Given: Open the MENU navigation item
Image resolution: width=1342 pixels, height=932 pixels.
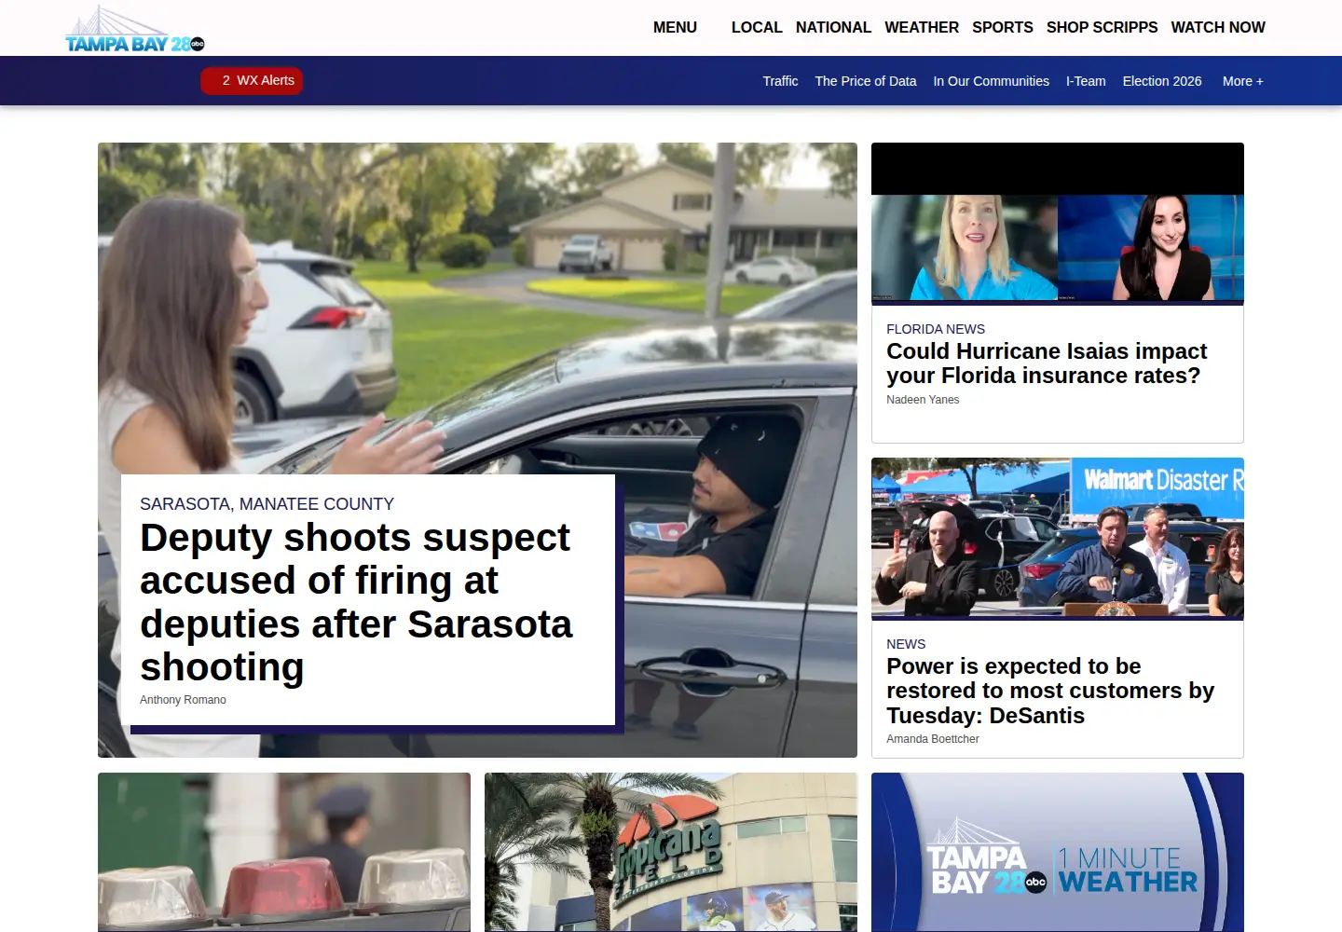Looking at the screenshot, I should [x=675, y=28].
